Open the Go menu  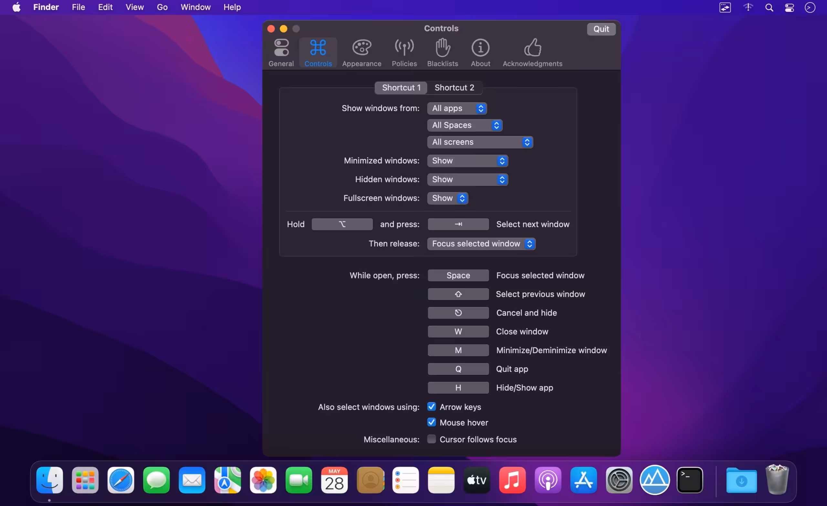pyautogui.click(x=162, y=7)
